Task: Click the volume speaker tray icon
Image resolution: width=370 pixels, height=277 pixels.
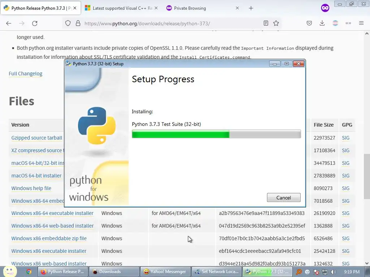Action: [x=333, y=272]
